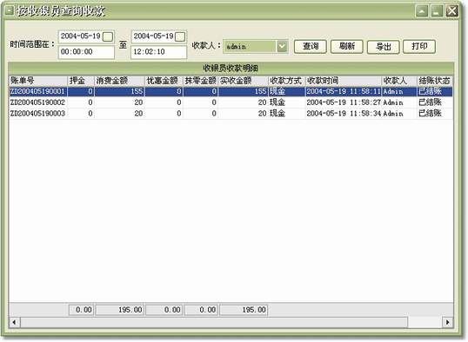Open the end date calendar picker

click(x=180, y=36)
